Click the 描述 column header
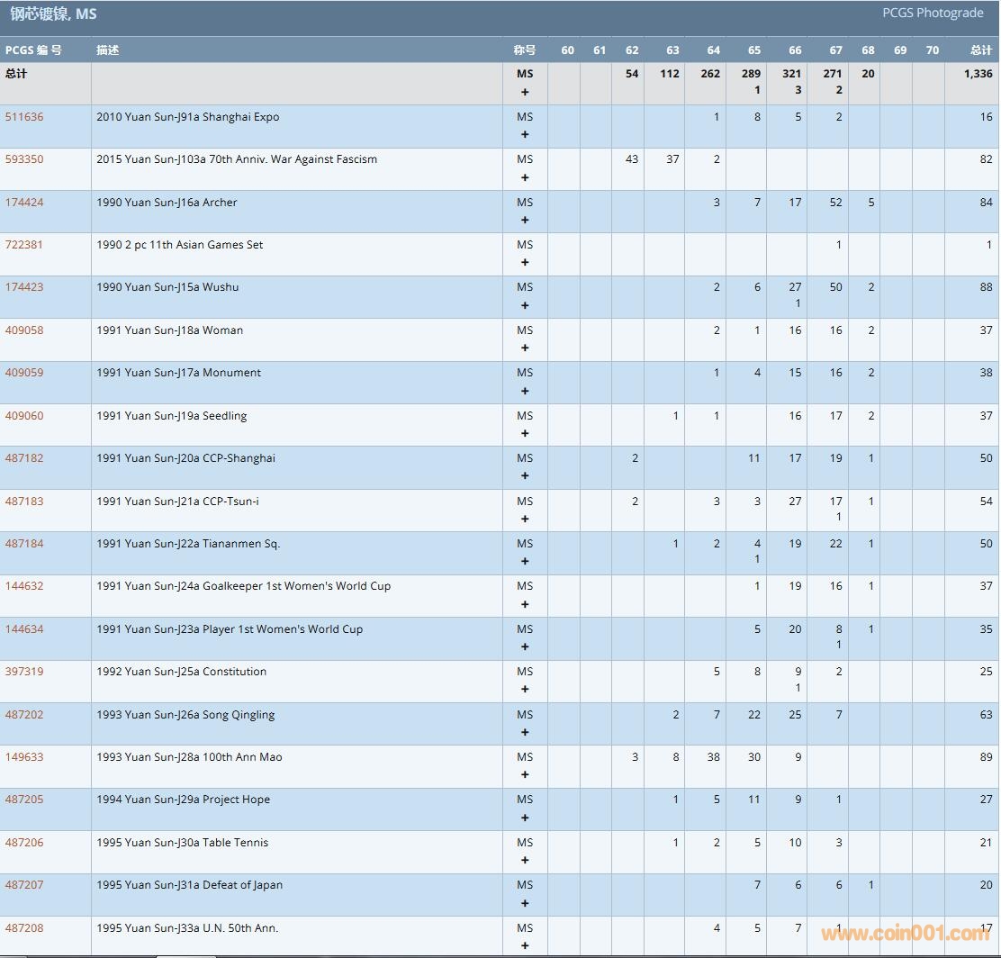This screenshot has width=1001, height=958. (x=108, y=50)
